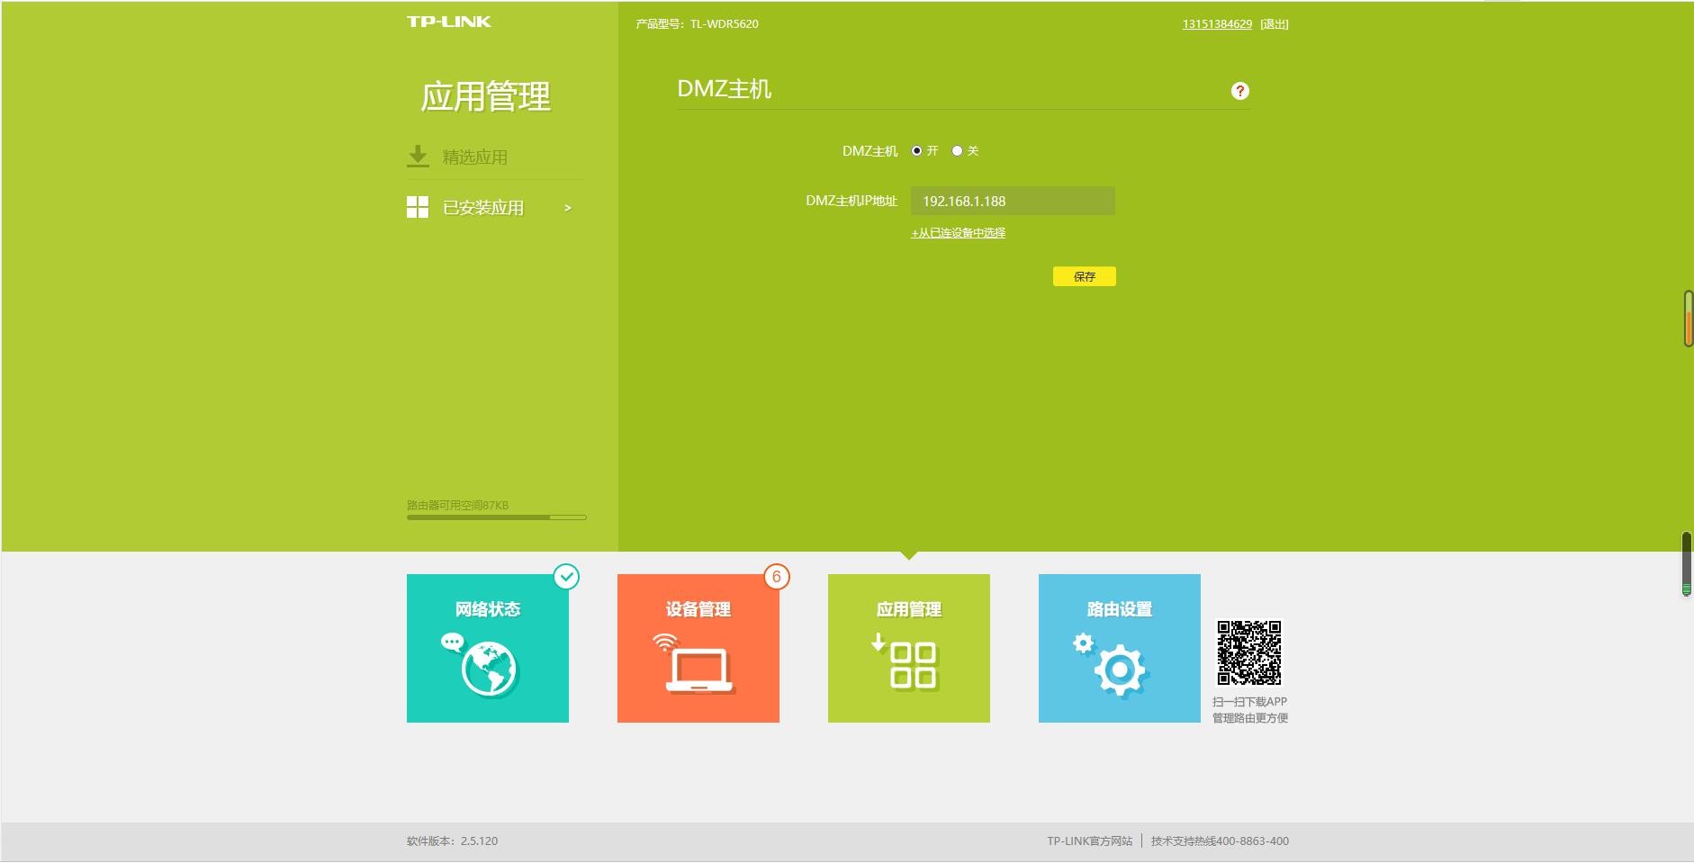Switch to the 设备管理 tile
This screenshot has height=863, width=1694.
pyautogui.click(x=698, y=648)
